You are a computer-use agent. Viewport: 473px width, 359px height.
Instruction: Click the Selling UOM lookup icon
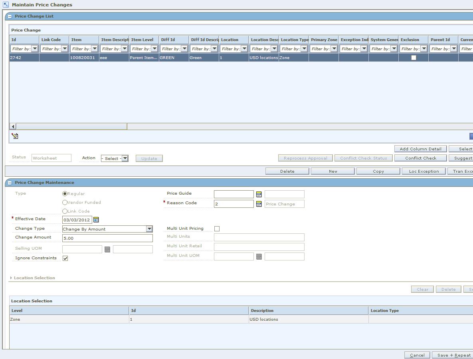point(107,249)
